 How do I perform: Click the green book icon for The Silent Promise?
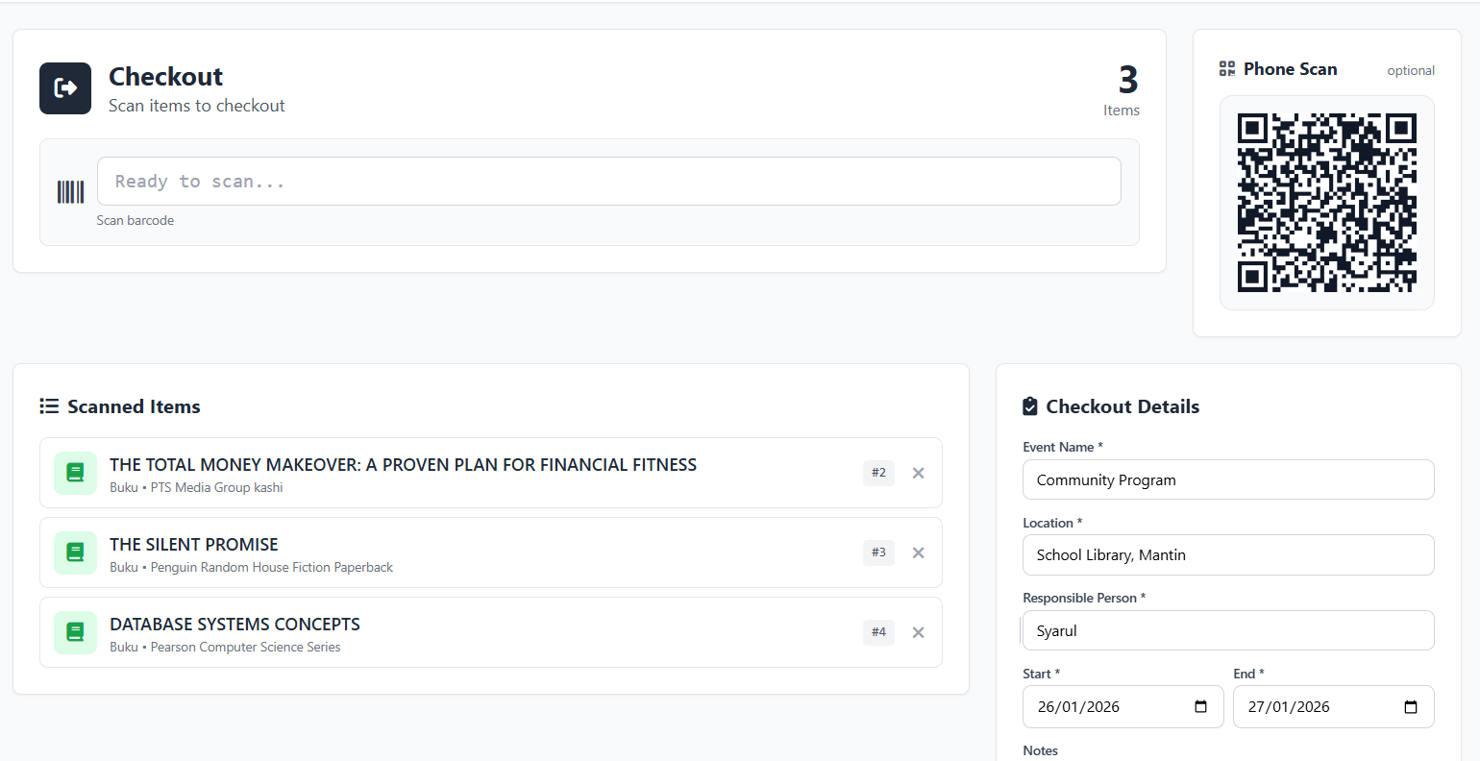[x=75, y=552]
